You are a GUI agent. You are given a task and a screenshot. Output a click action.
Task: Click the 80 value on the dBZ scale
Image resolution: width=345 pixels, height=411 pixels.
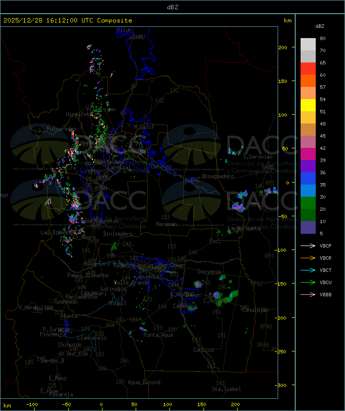tap(323, 38)
